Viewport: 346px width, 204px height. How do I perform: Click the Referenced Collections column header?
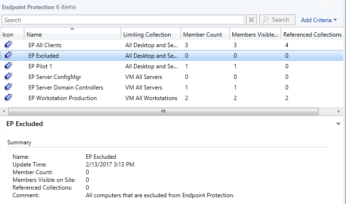tap(312, 35)
